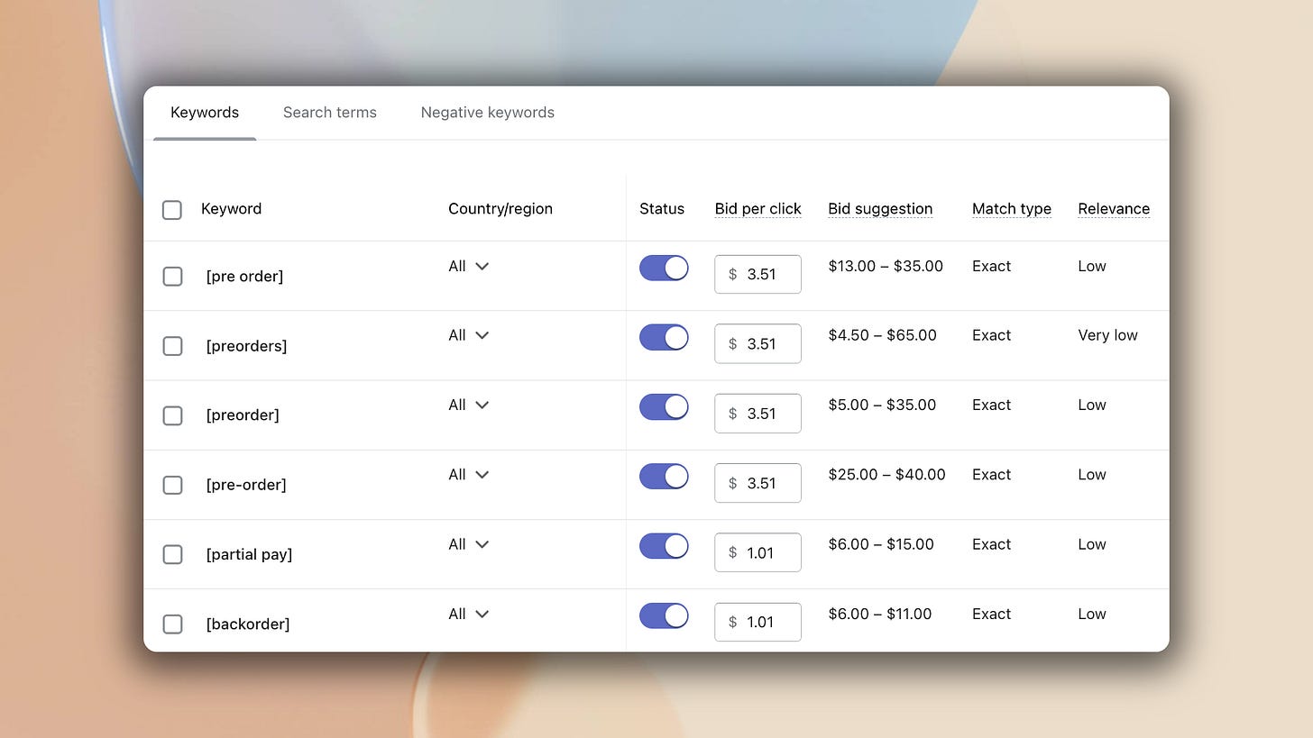The height and width of the screenshot is (738, 1313).
Task: Toggle the [backorder] keyword status off
Action: [664, 615]
